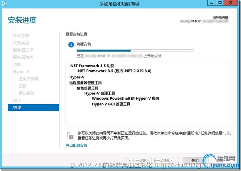This screenshot has height=171, width=241.
Task: Click the 查看安装进度 heading
Action: [77, 34]
